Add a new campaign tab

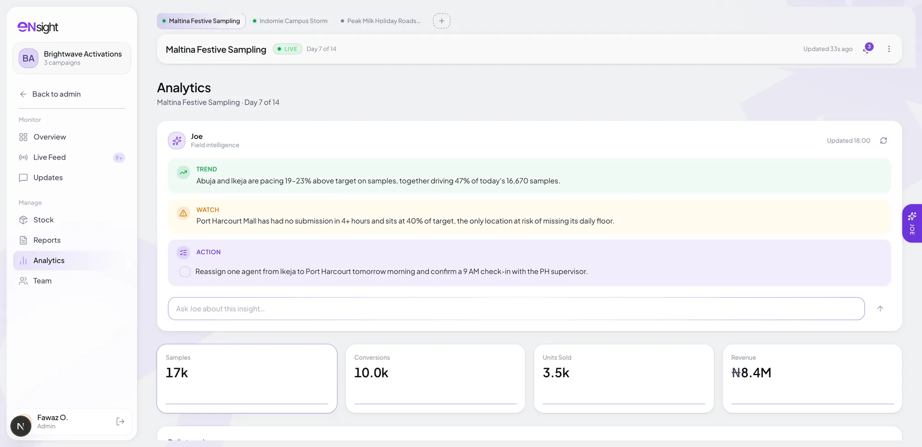[x=442, y=21]
